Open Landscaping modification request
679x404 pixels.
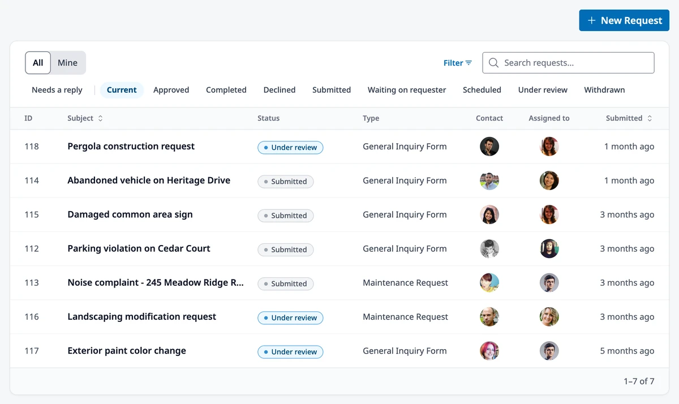[141, 316]
